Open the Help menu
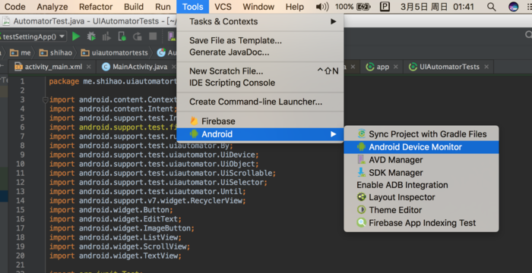532x273 pixels. tap(295, 7)
